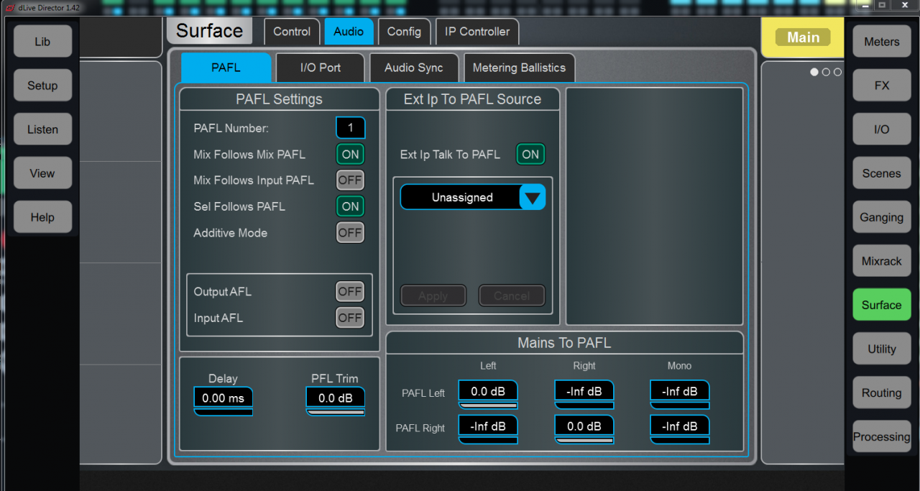Select PAFL Left to Left 0.0 dB
The width and height of the screenshot is (920, 491).
(488, 395)
